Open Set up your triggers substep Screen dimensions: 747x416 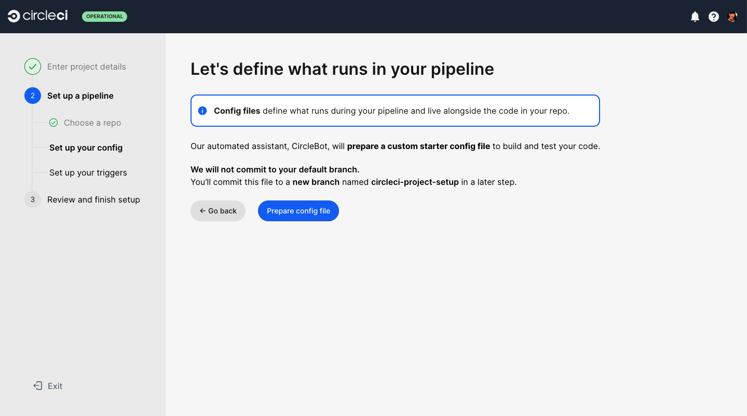coord(88,172)
